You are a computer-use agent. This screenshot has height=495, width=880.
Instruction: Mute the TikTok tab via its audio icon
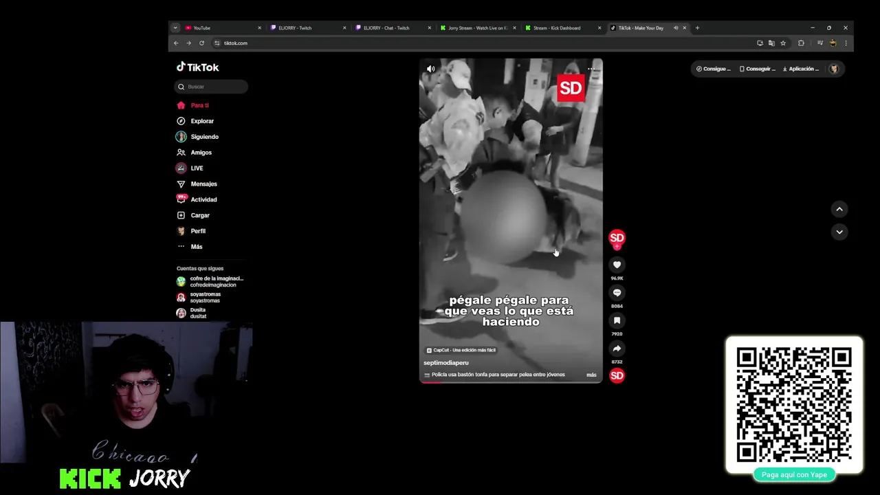[x=676, y=28]
